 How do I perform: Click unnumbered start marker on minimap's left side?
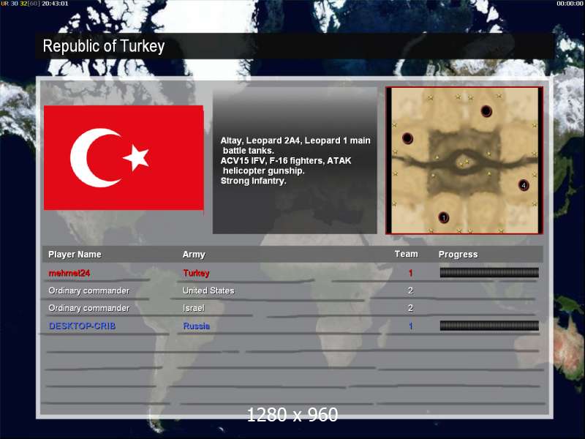tap(407, 138)
